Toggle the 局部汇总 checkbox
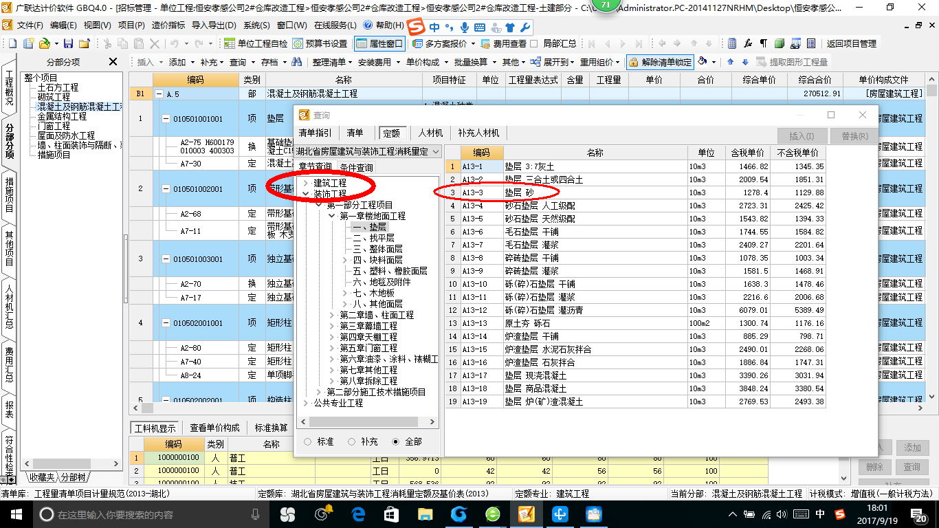Viewport: 939px width, 528px height. point(535,43)
